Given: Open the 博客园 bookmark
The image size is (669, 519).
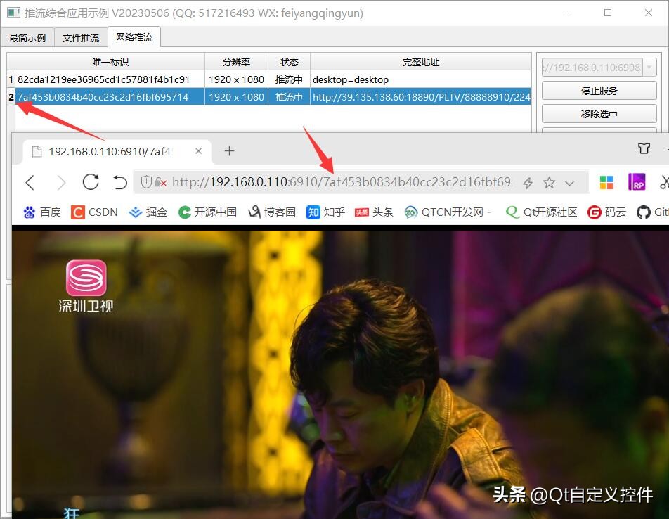Looking at the screenshot, I should 272,212.
